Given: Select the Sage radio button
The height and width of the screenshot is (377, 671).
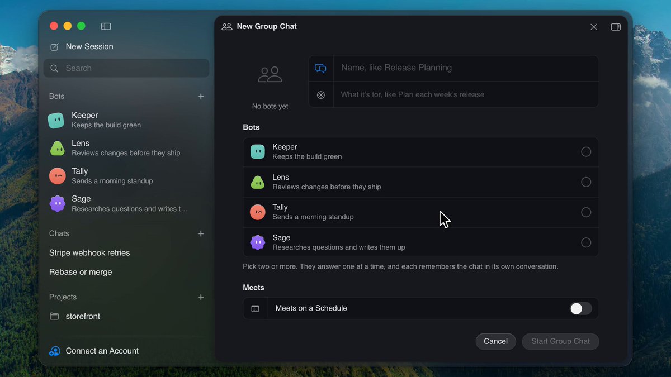Looking at the screenshot, I should (x=586, y=242).
